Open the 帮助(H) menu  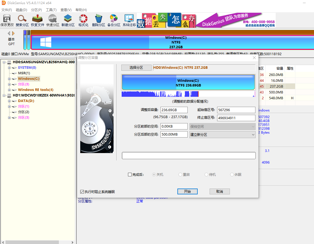tap(81, 10)
